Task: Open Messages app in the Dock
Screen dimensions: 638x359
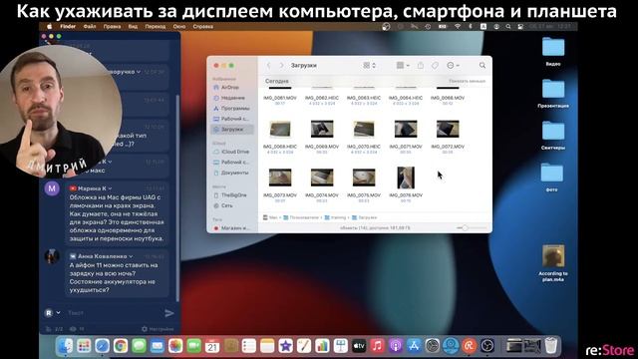Action: coord(139,346)
